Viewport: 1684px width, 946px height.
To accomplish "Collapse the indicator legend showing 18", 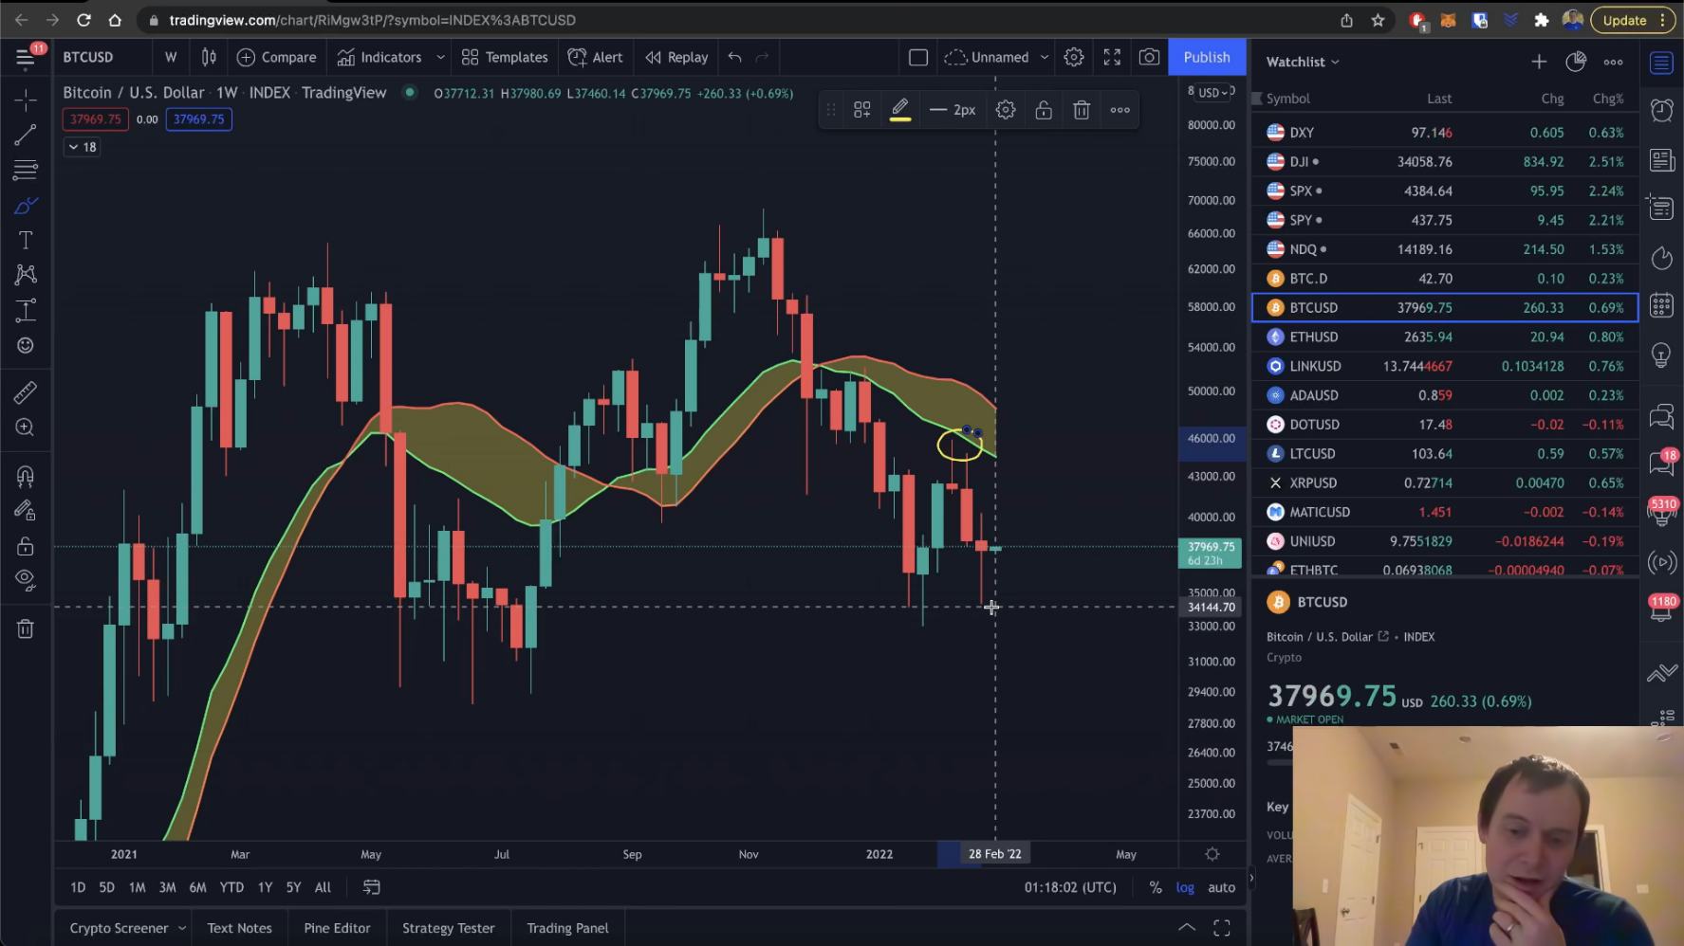I will click(x=82, y=147).
